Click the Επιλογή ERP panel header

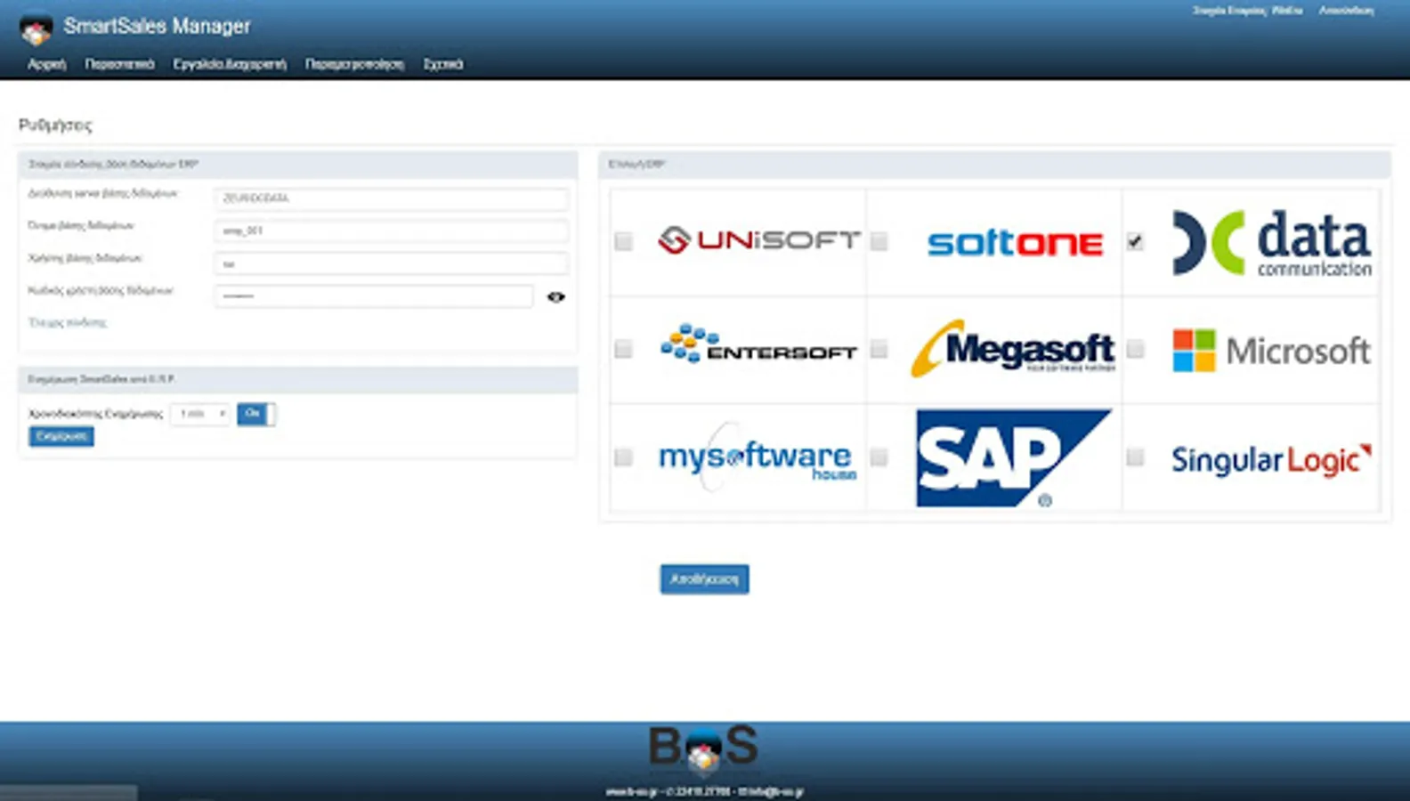click(995, 165)
